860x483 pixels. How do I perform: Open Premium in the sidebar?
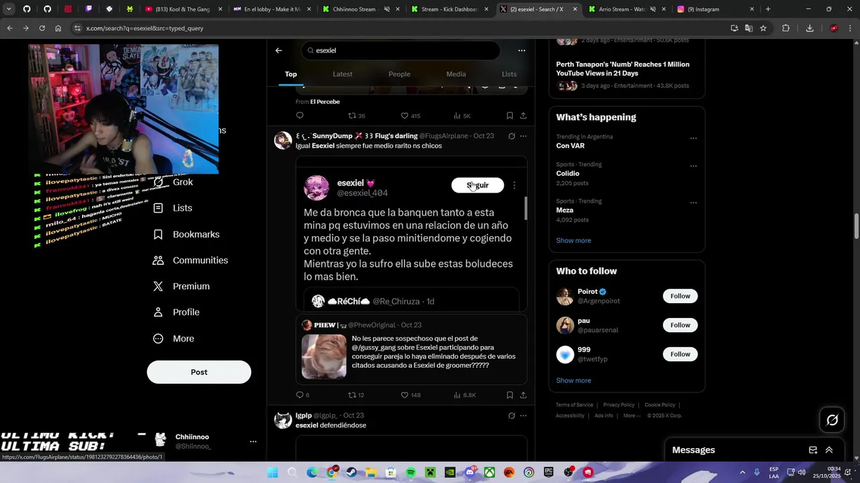tap(181, 286)
